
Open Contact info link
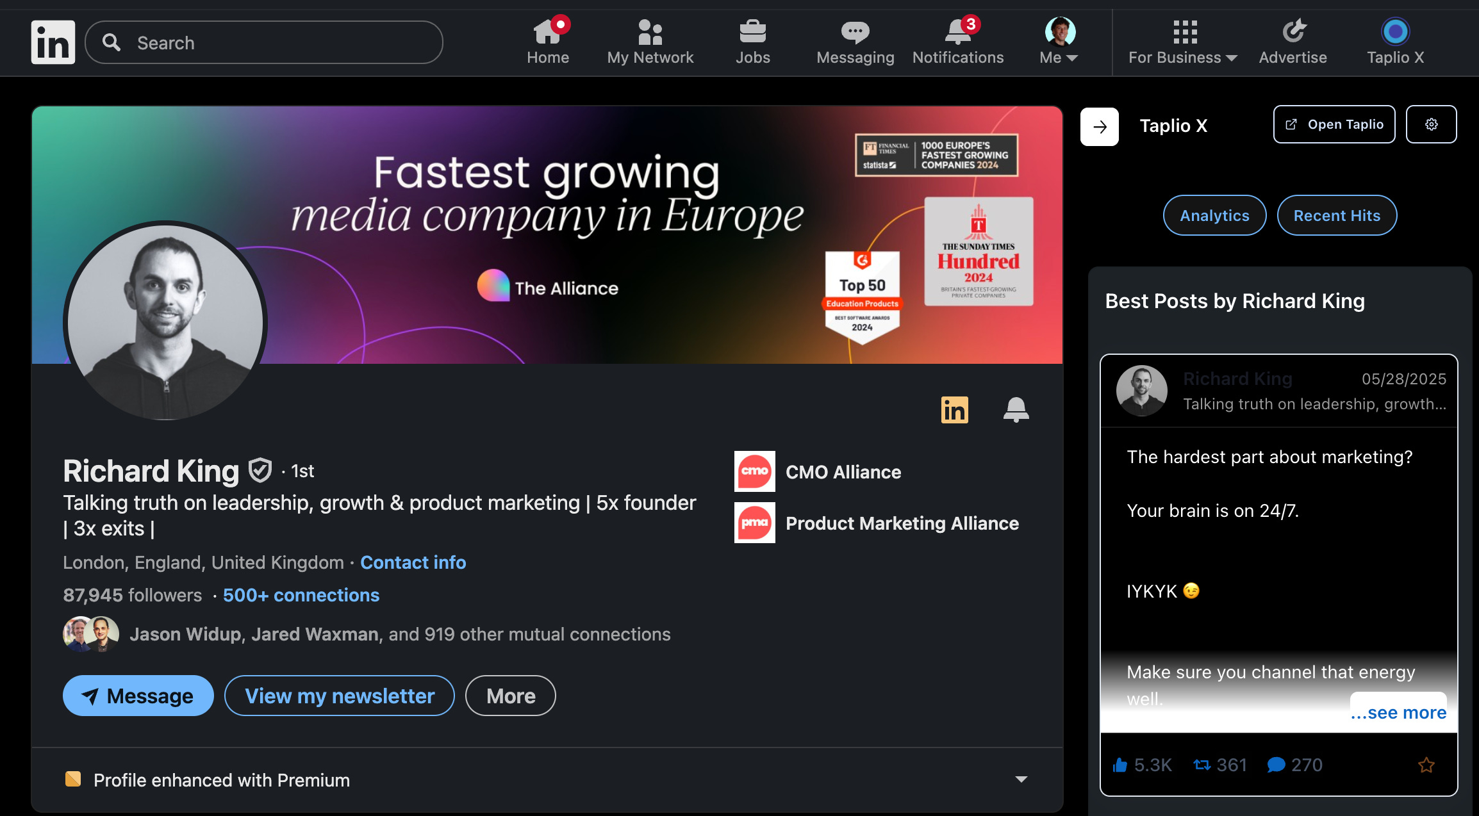[413, 562]
